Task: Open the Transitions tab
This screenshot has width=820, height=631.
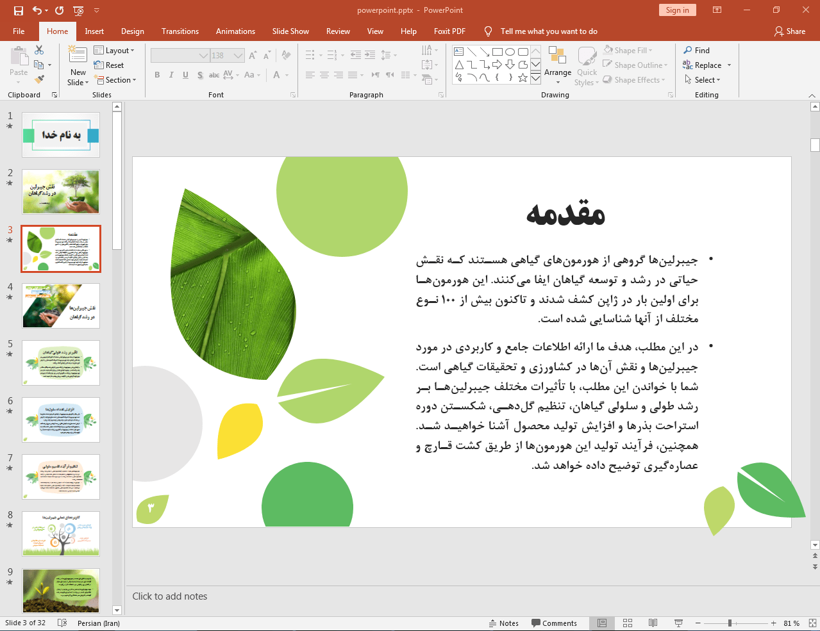Action: [180, 31]
